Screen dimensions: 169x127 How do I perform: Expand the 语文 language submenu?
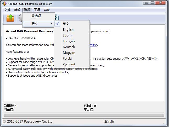38,24
